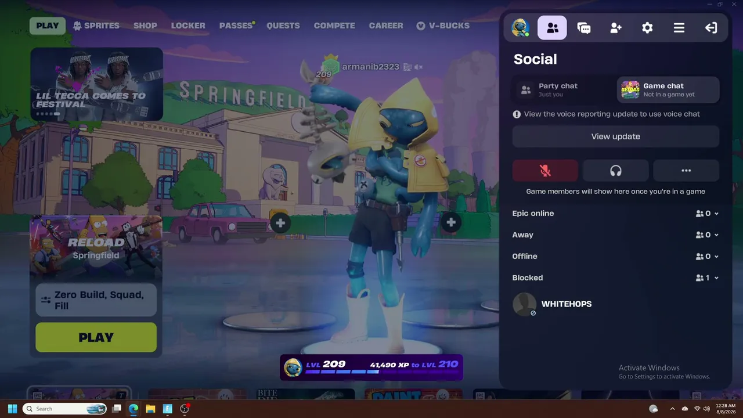Show hidden system tray icons

[673, 409]
